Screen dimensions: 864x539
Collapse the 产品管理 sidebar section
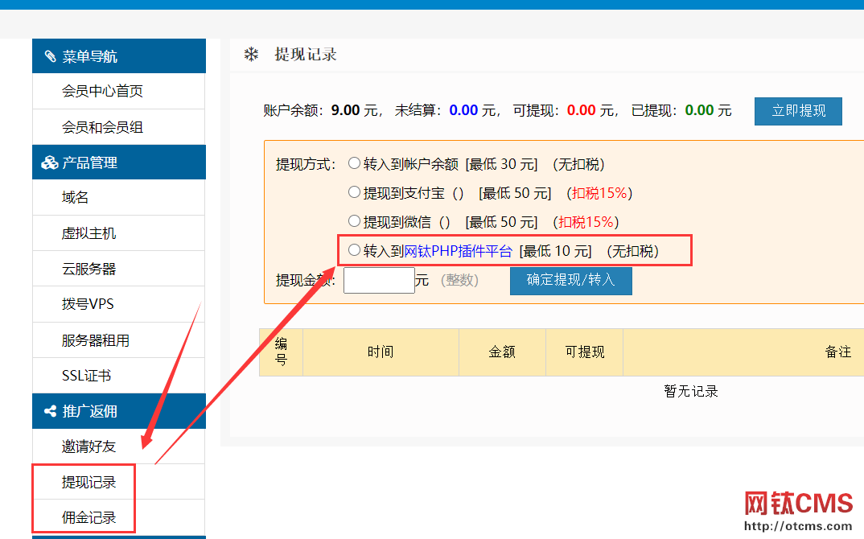118,163
